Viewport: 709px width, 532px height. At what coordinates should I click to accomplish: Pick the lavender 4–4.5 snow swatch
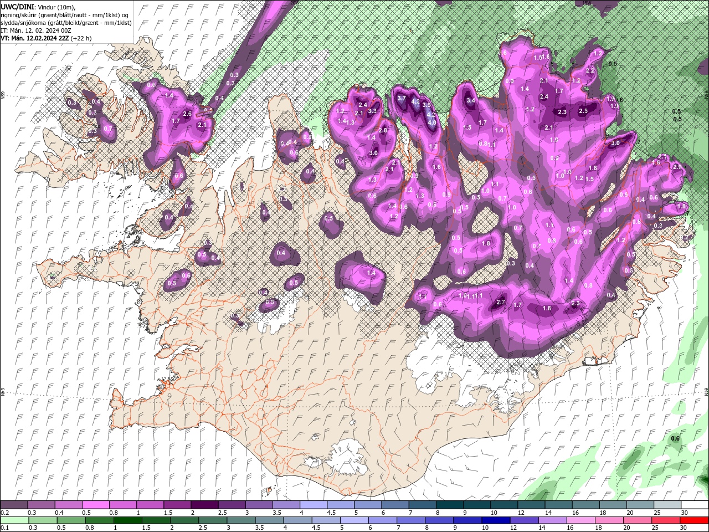coord(313,505)
